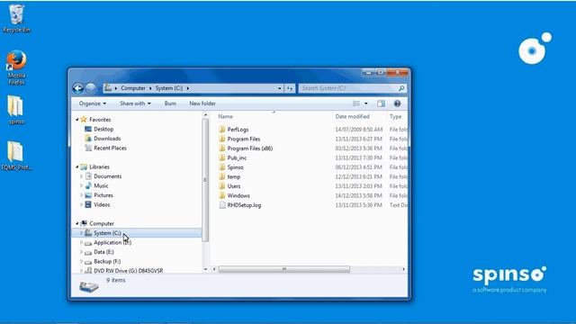Expand the Data (E:) drive node
This screenshot has width=576, height=324.
pos(81,252)
